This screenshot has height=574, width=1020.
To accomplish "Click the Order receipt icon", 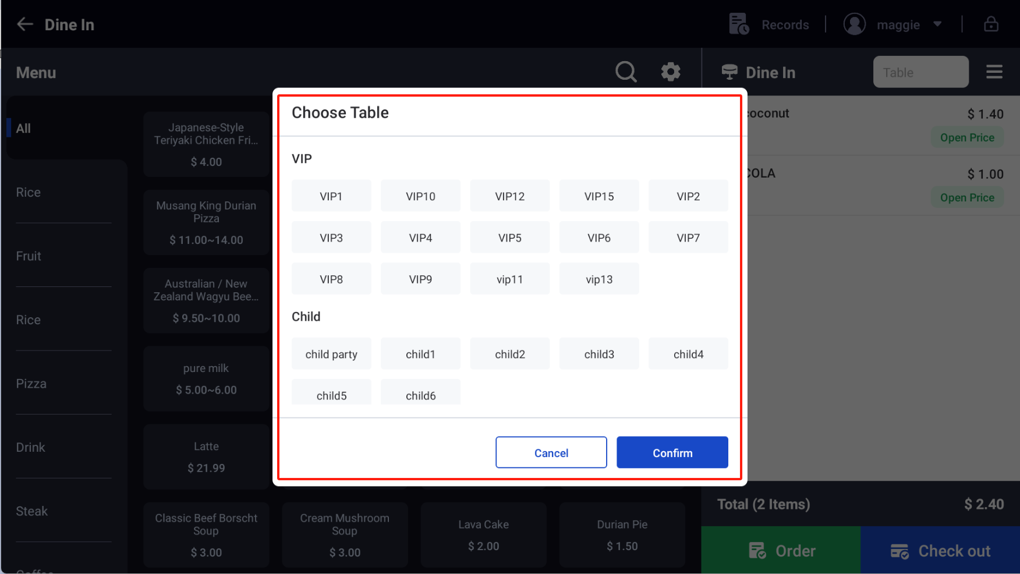I will (757, 550).
